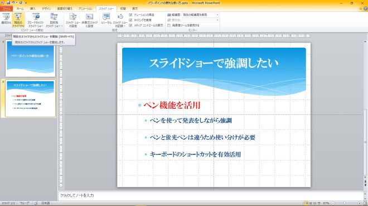This screenshot has width=368, height=206.
Task: Click language 日本語 in status bar
Action: [x=46, y=203]
